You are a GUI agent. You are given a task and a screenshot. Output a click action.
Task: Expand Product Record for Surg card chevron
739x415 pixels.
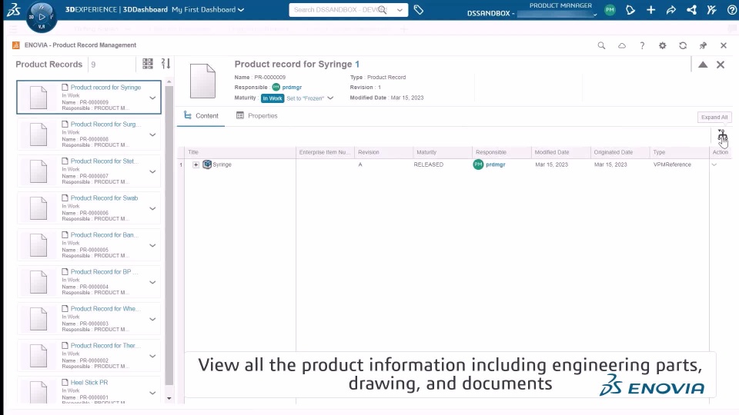point(152,134)
